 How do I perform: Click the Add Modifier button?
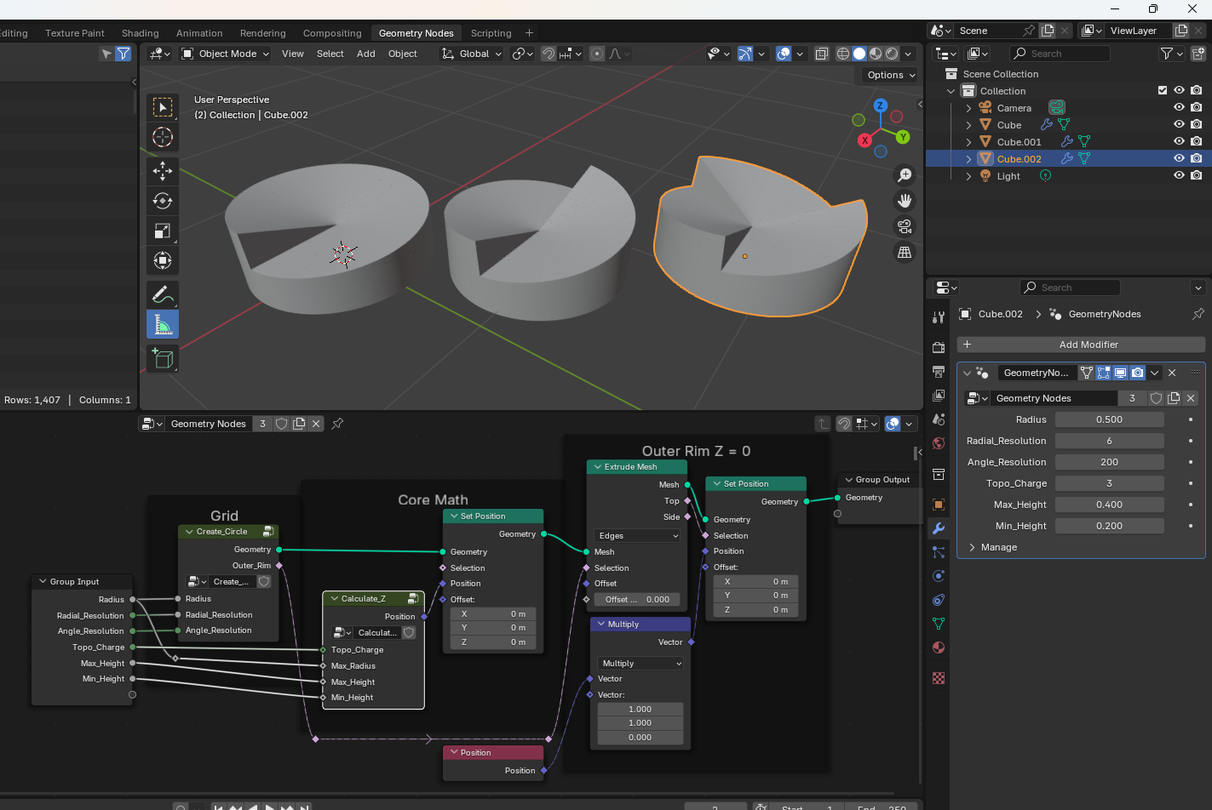tap(1081, 345)
